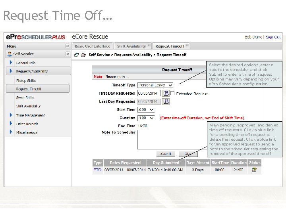
Task: Click the Last Day Requested date field
Action: (x=149, y=101)
